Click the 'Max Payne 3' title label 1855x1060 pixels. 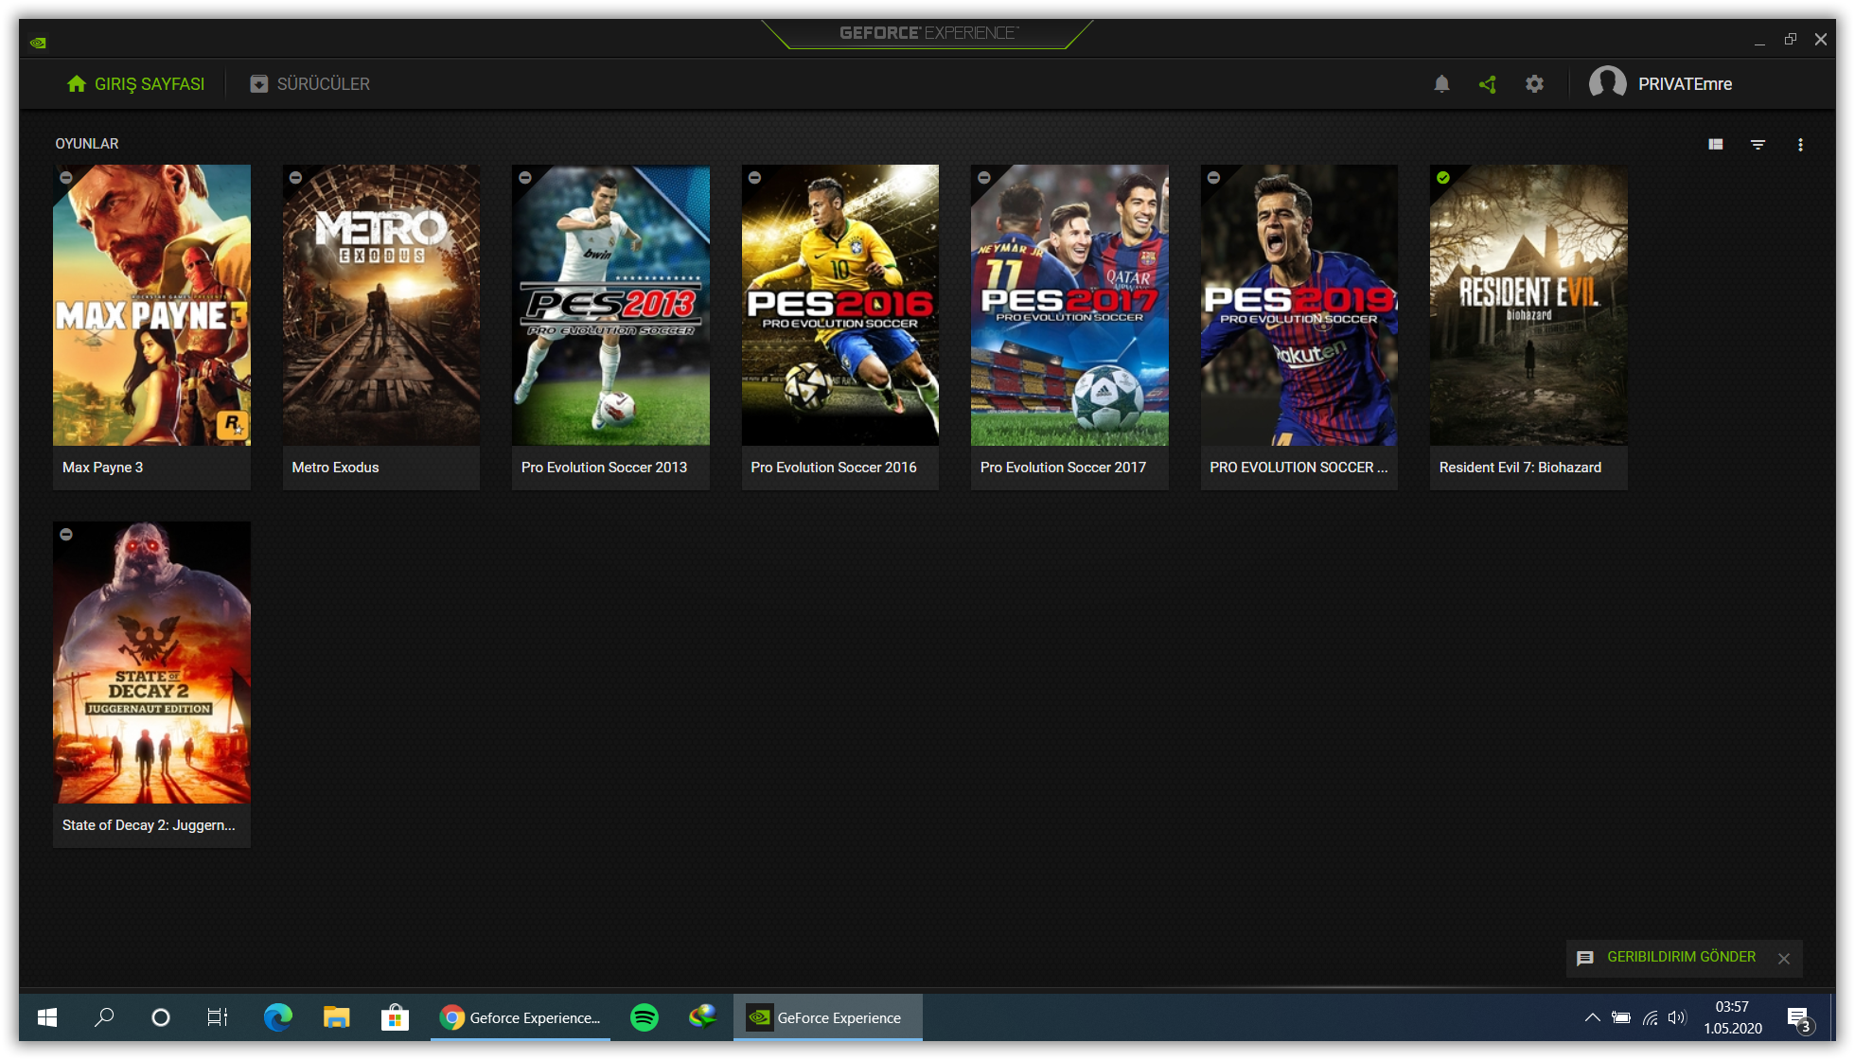103,468
